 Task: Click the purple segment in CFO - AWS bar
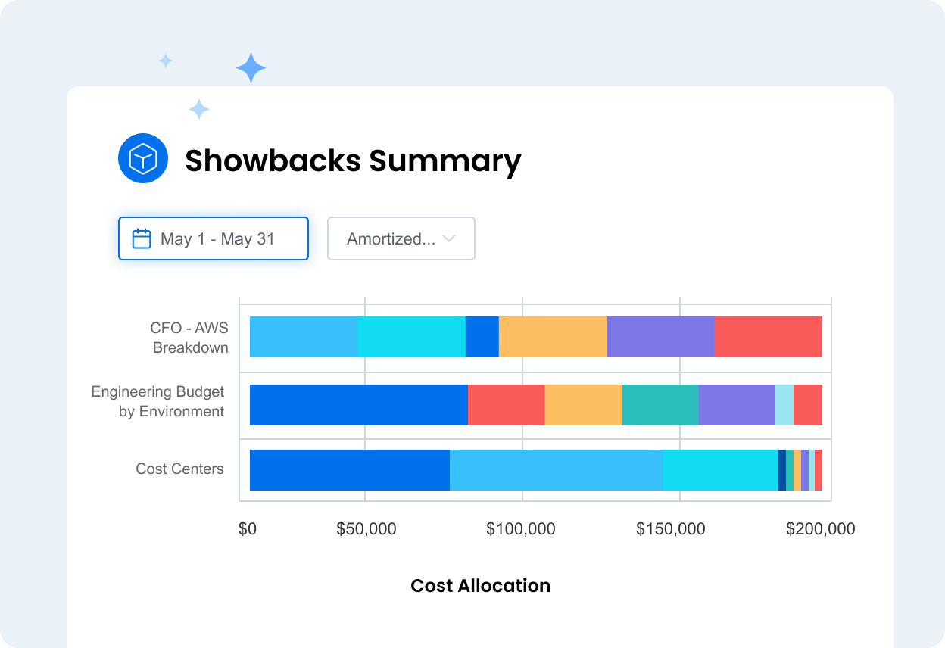click(661, 337)
